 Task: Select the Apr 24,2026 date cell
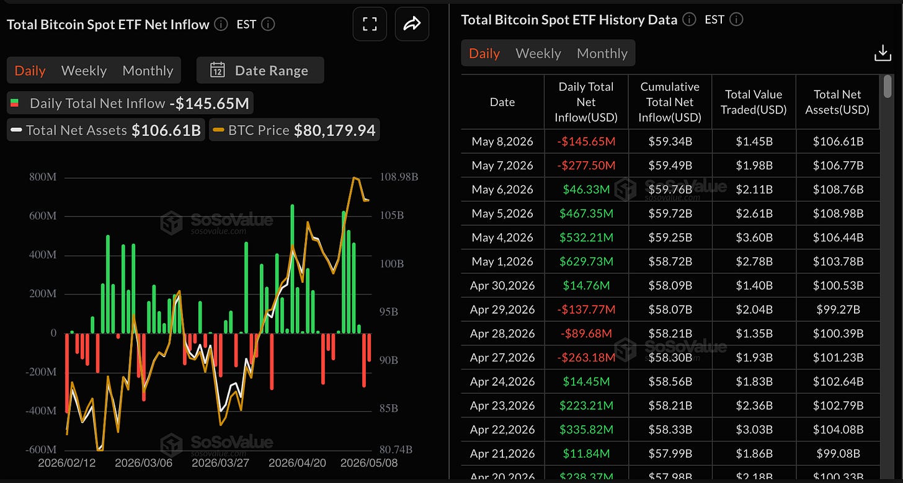tap(502, 382)
